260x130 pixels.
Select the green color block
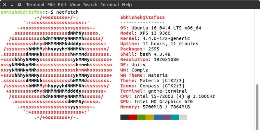point(141,117)
